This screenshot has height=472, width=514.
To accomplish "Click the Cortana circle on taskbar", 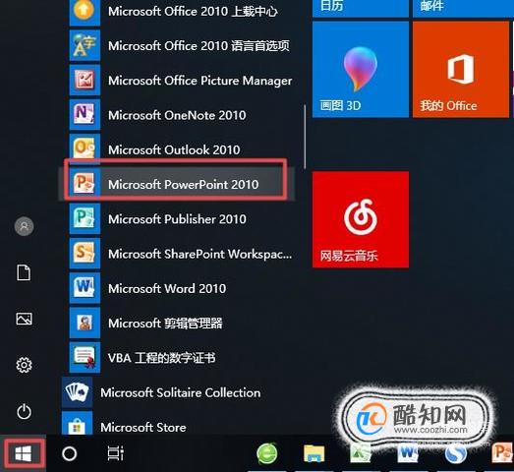I will tap(69, 453).
